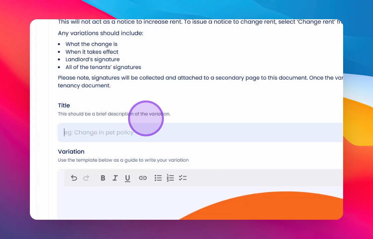Start a numbered list
The width and height of the screenshot is (373, 239).
170,178
